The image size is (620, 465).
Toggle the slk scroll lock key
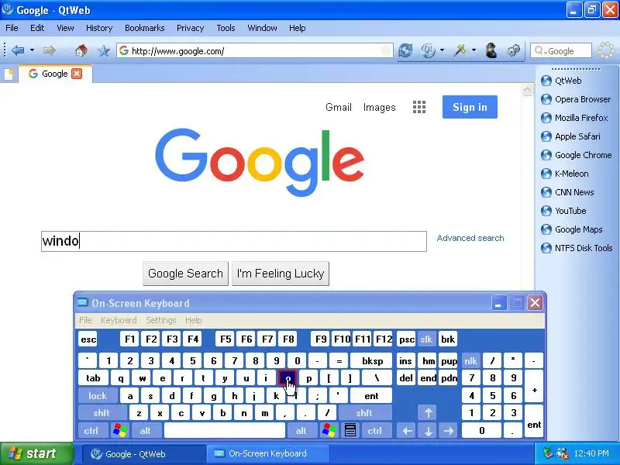click(x=426, y=339)
